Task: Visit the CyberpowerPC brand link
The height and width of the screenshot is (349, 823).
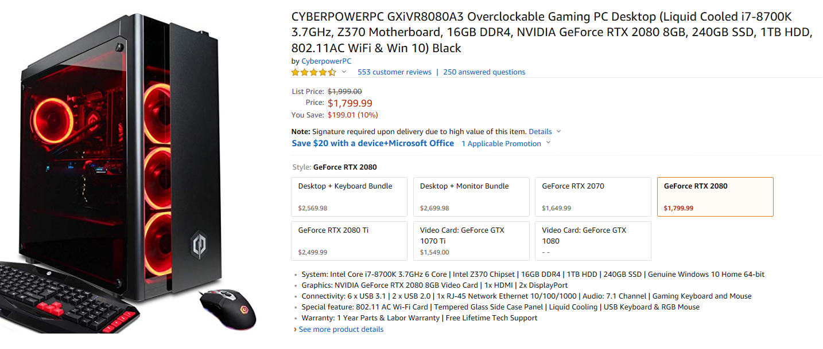Action: point(326,61)
